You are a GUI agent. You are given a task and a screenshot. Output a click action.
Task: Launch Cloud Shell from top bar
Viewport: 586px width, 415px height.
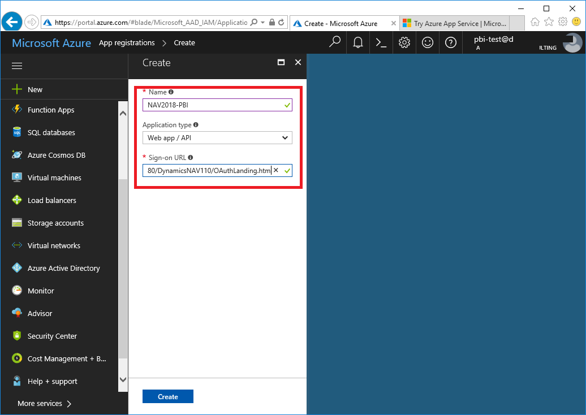(x=381, y=42)
